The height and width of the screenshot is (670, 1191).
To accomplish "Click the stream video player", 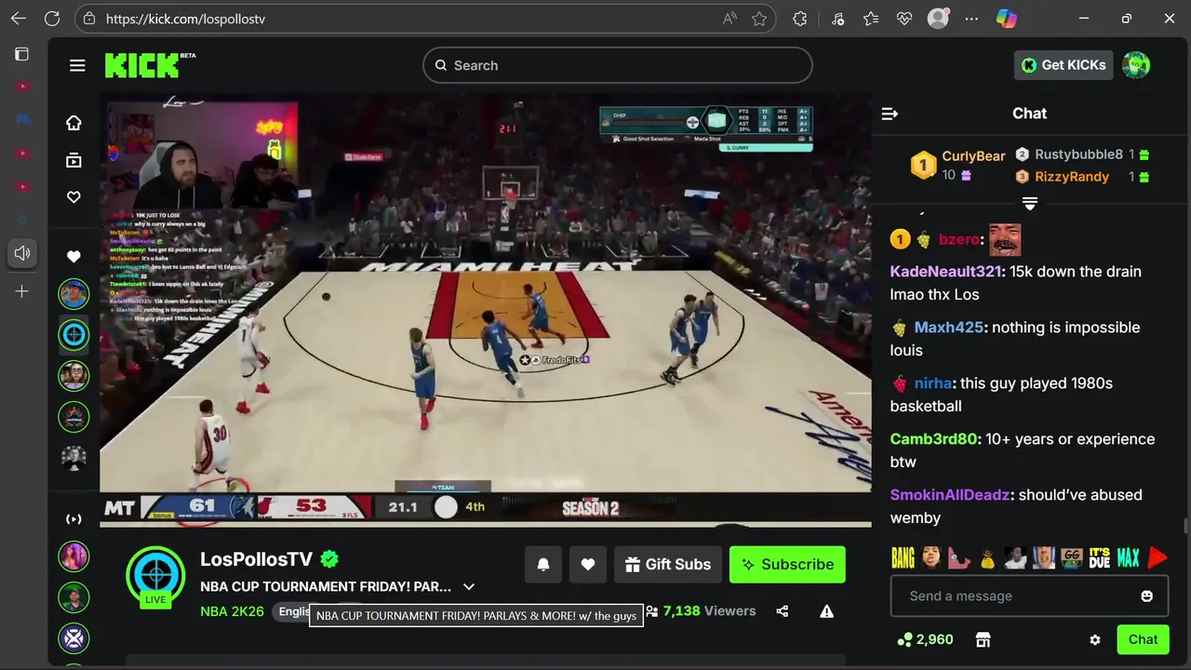I will coord(486,310).
